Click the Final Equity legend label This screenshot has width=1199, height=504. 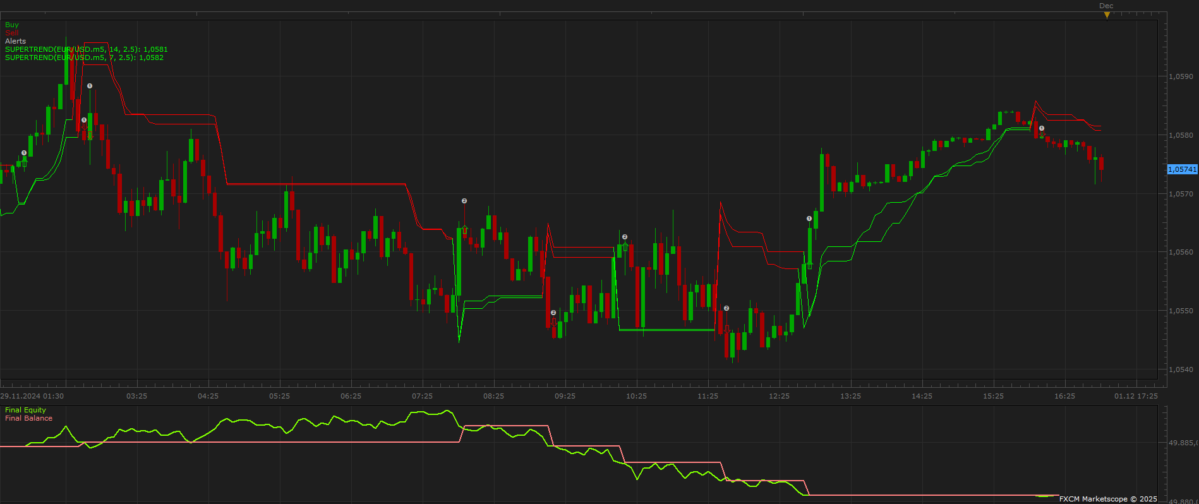click(x=25, y=410)
